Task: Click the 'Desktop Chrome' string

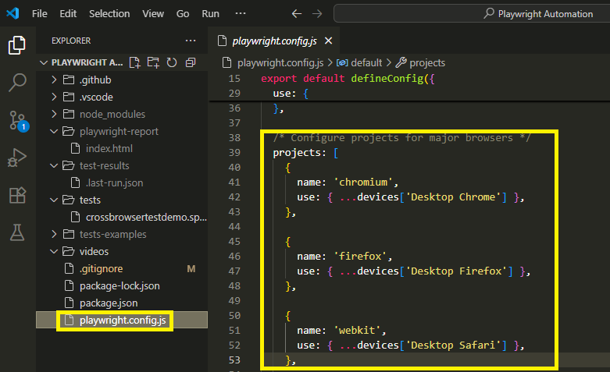Action: coord(454,197)
